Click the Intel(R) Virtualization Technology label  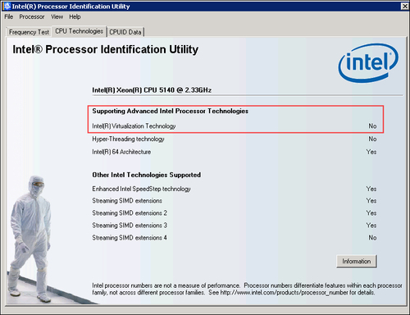point(134,126)
